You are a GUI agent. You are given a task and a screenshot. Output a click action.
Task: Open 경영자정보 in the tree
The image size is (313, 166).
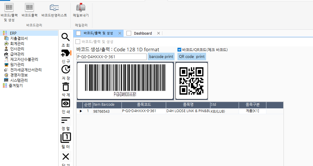(x=19, y=75)
